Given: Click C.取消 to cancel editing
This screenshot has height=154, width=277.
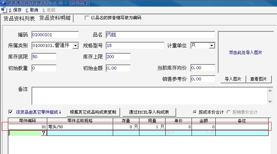Looking at the screenshot, I should 32,10.
